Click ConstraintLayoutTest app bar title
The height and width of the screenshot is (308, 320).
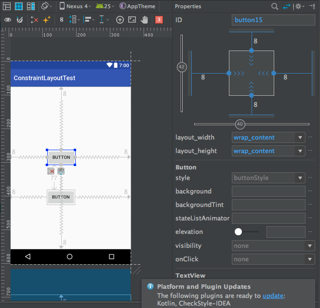[44, 78]
